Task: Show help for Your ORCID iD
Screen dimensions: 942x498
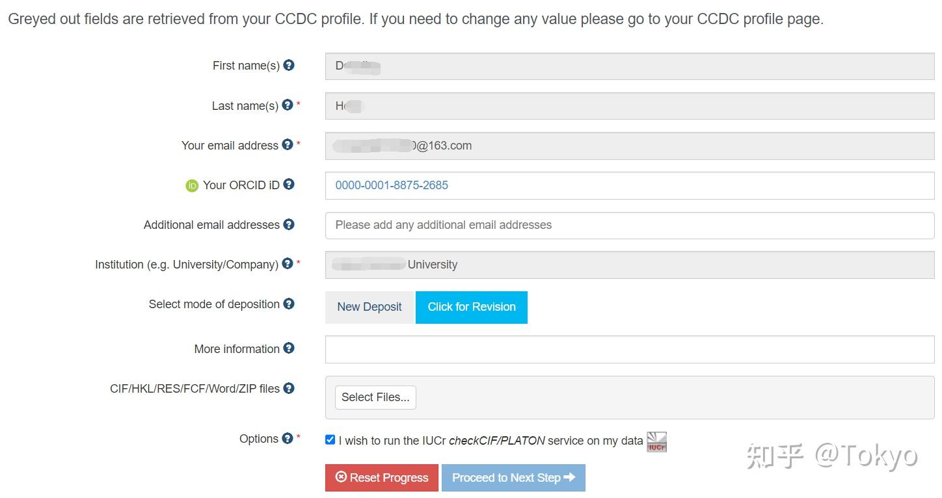Action: pyautogui.click(x=289, y=185)
